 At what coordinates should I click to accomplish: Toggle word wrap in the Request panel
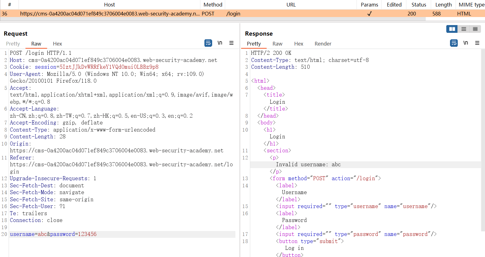[208, 43]
